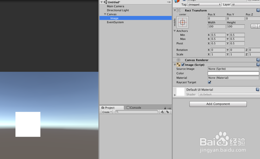The width and height of the screenshot is (260, 159).
Task: Open the Tag dropdown showing Untagged
Action: (x=204, y=4)
